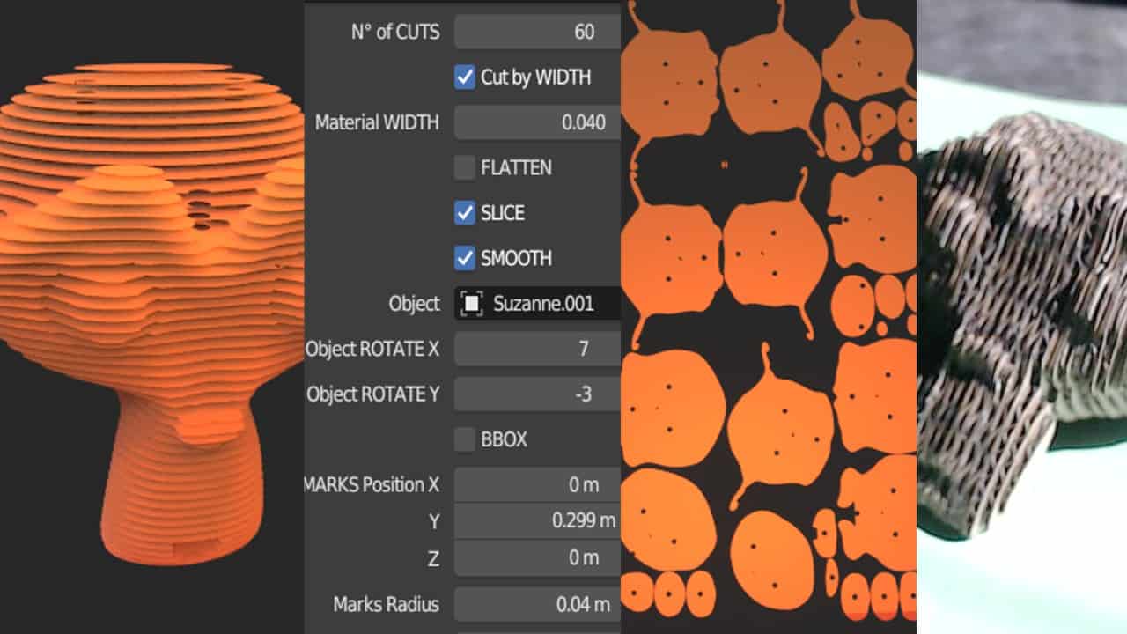
Task: Toggle the SLICE checkbox
Action: 465,213
